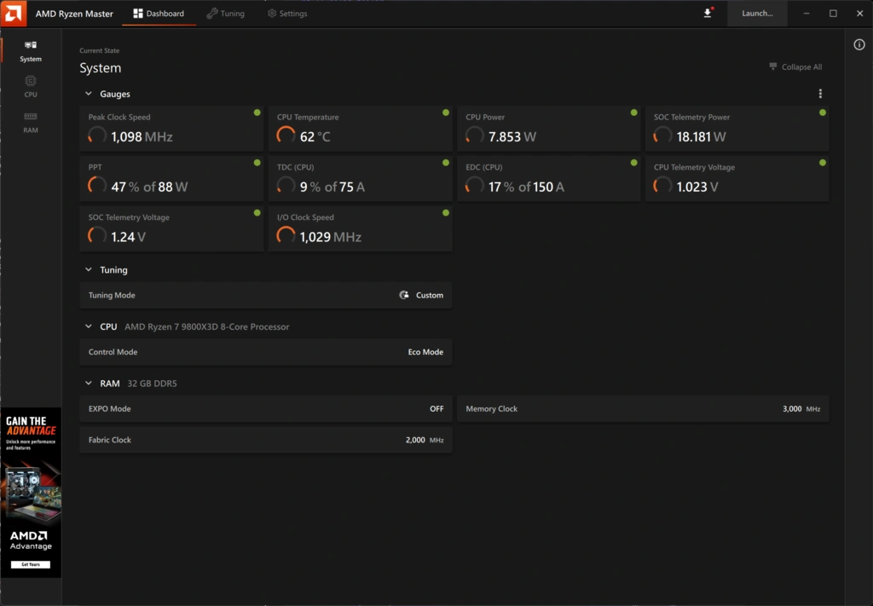Click the 1.24 V SOC voltage reading

[128, 236]
